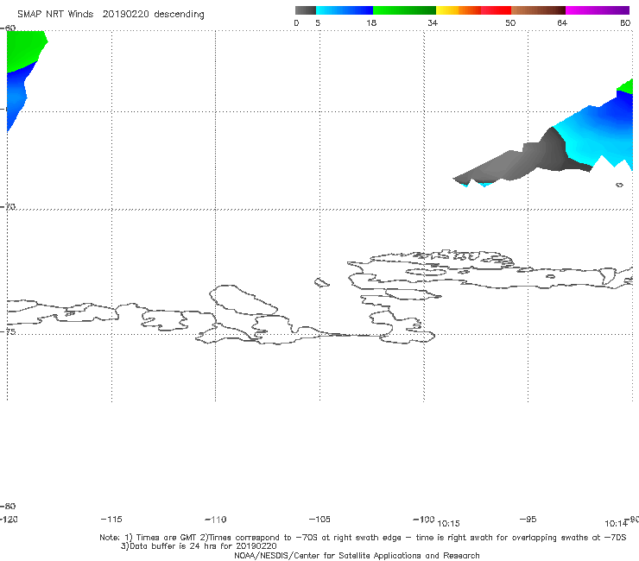Click the small green patch at the right edge

pos(626,87)
